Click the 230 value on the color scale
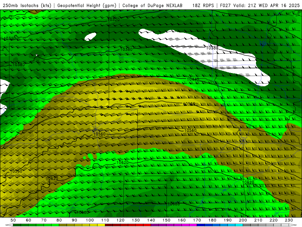The width and height of the screenshot is (302, 227). (289, 220)
